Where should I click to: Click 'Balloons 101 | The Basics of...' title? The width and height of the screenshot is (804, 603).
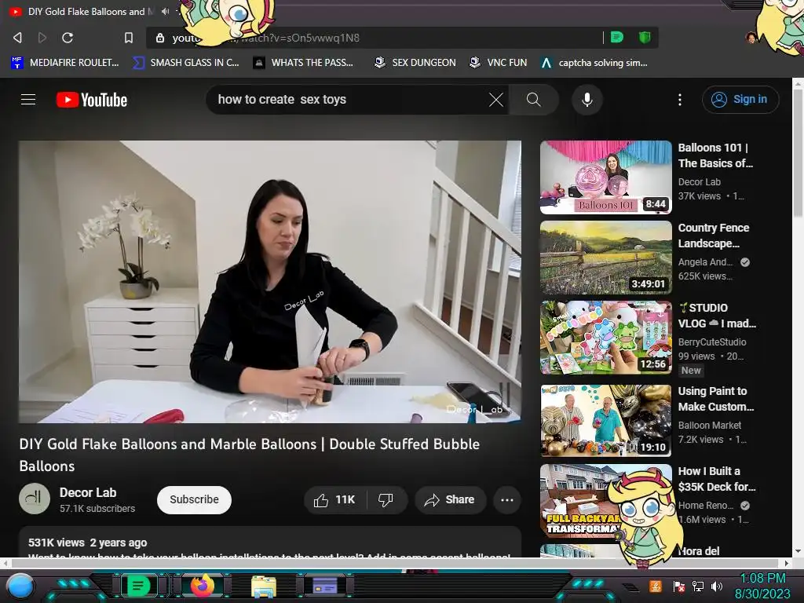pyautogui.click(x=715, y=155)
